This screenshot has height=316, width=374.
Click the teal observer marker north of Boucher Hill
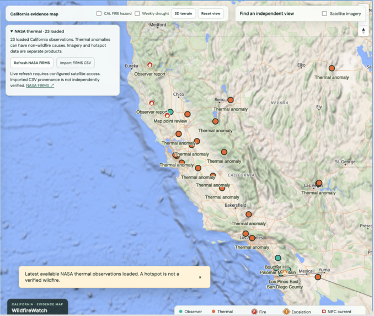tap(278, 258)
